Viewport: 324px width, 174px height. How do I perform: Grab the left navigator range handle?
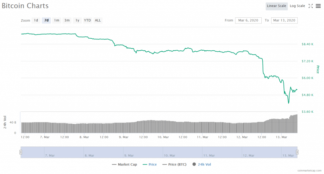click(x=21, y=152)
